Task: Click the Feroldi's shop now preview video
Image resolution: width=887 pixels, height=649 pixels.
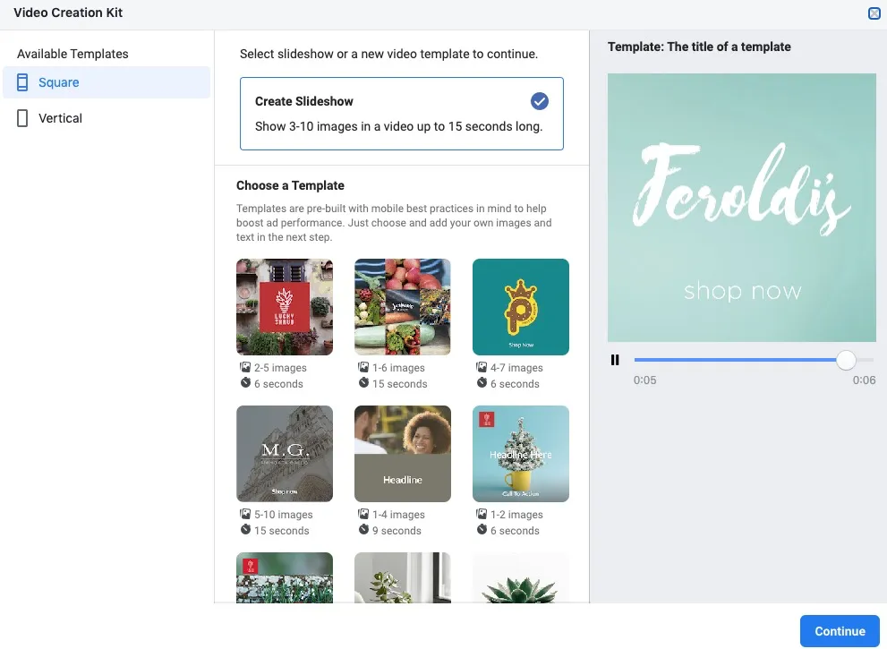Action: [x=742, y=207]
